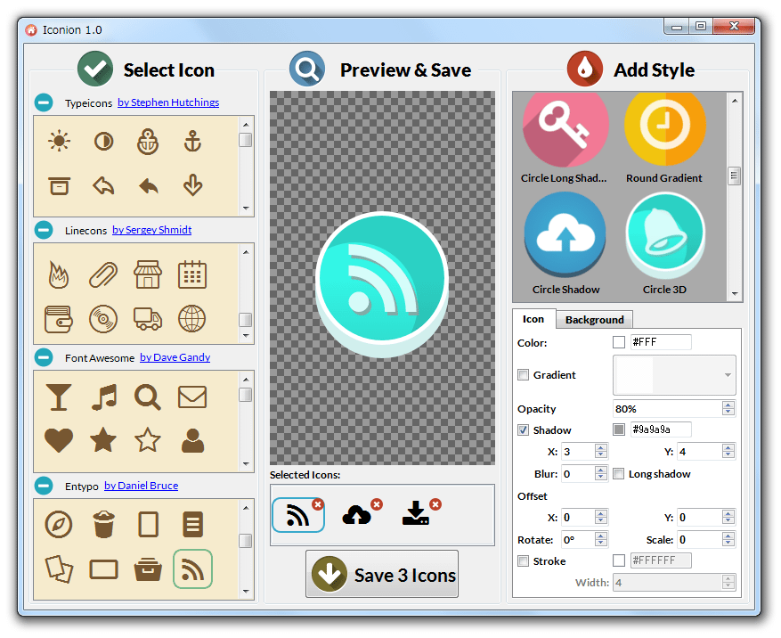The height and width of the screenshot is (638, 781).
Task: Apply the Circle 3D style
Action: [x=665, y=244]
